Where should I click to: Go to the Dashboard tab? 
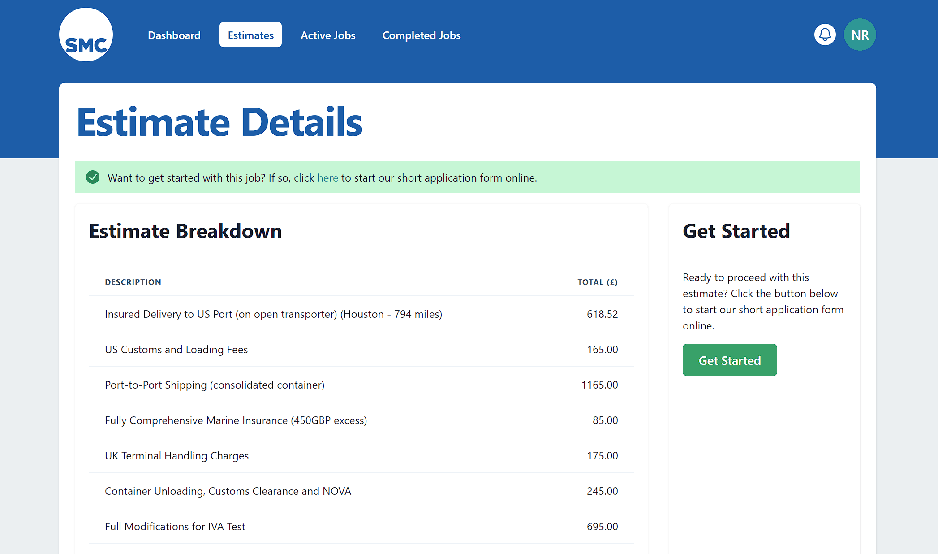(x=174, y=35)
